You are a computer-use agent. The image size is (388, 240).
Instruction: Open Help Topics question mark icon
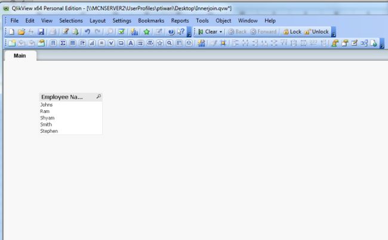171,32
